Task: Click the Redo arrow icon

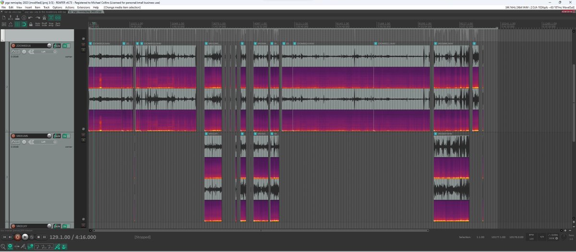Action: (37, 18)
